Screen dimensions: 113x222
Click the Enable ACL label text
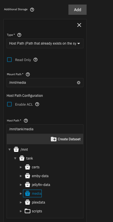tap(24, 104)
